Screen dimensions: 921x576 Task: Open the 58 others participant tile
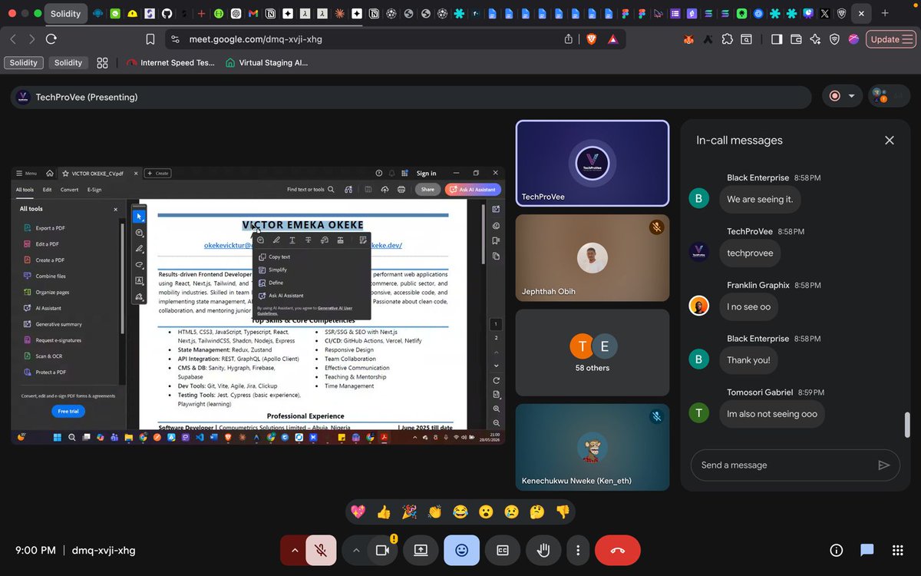(x=593, y=353)
